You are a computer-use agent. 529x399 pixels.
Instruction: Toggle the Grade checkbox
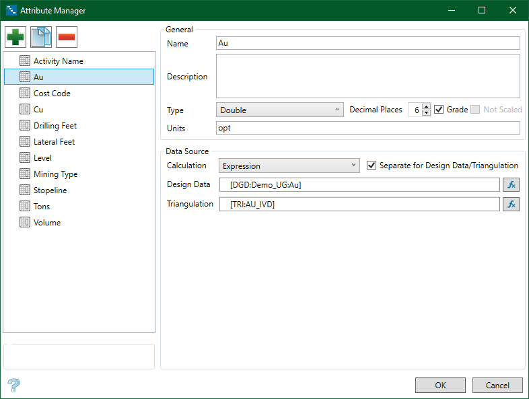pyautogui.click(x=439, y=110)
